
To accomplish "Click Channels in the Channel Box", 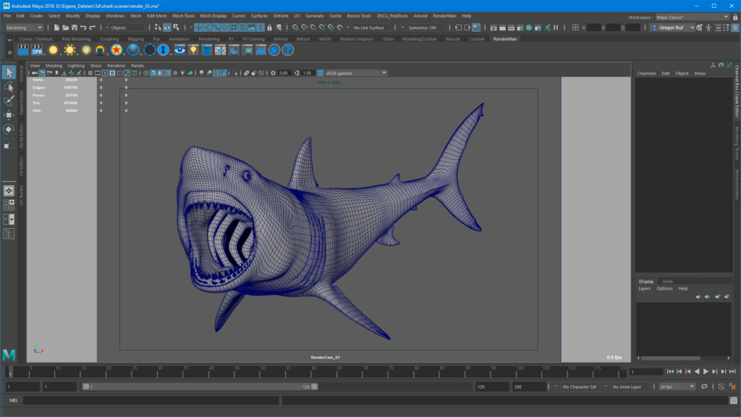I will (646, 73).
